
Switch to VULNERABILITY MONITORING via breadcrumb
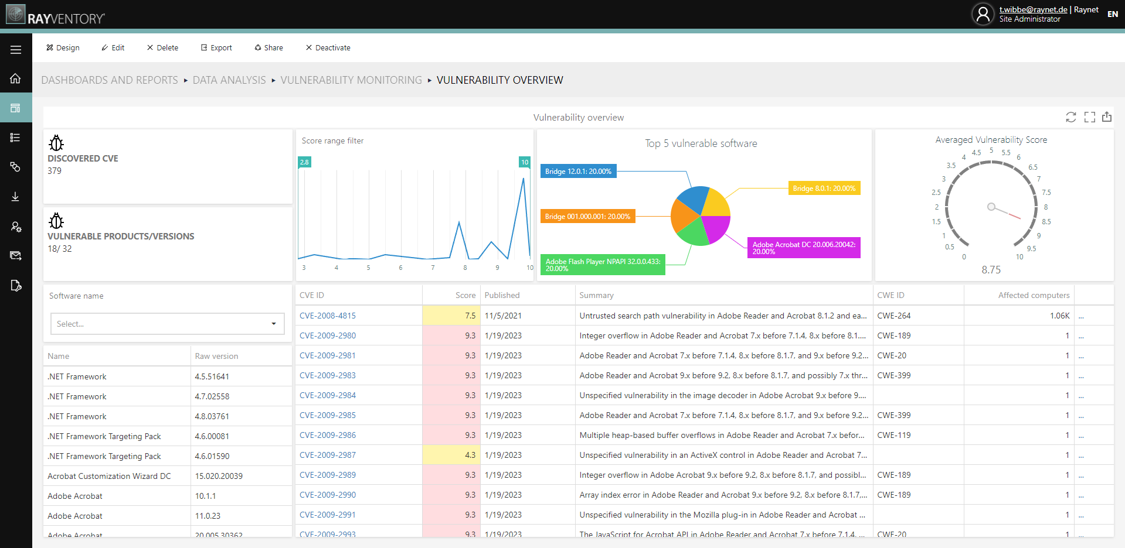pyautogui.click(x=351, y=80)
